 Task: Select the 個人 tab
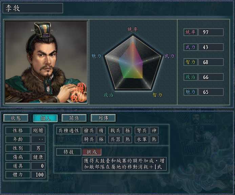[x=45, y=118]
